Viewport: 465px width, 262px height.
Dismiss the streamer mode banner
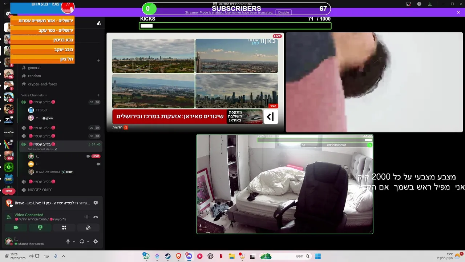458,12
